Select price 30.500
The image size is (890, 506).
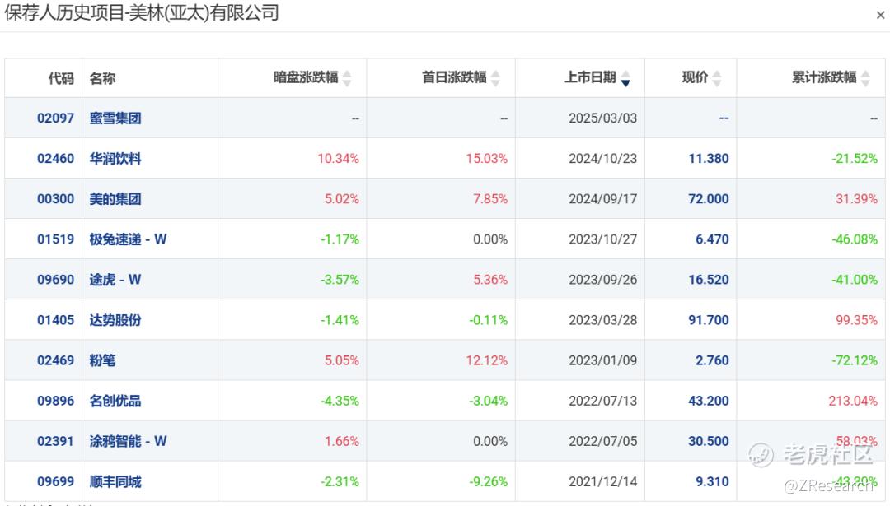click(709, 441)
